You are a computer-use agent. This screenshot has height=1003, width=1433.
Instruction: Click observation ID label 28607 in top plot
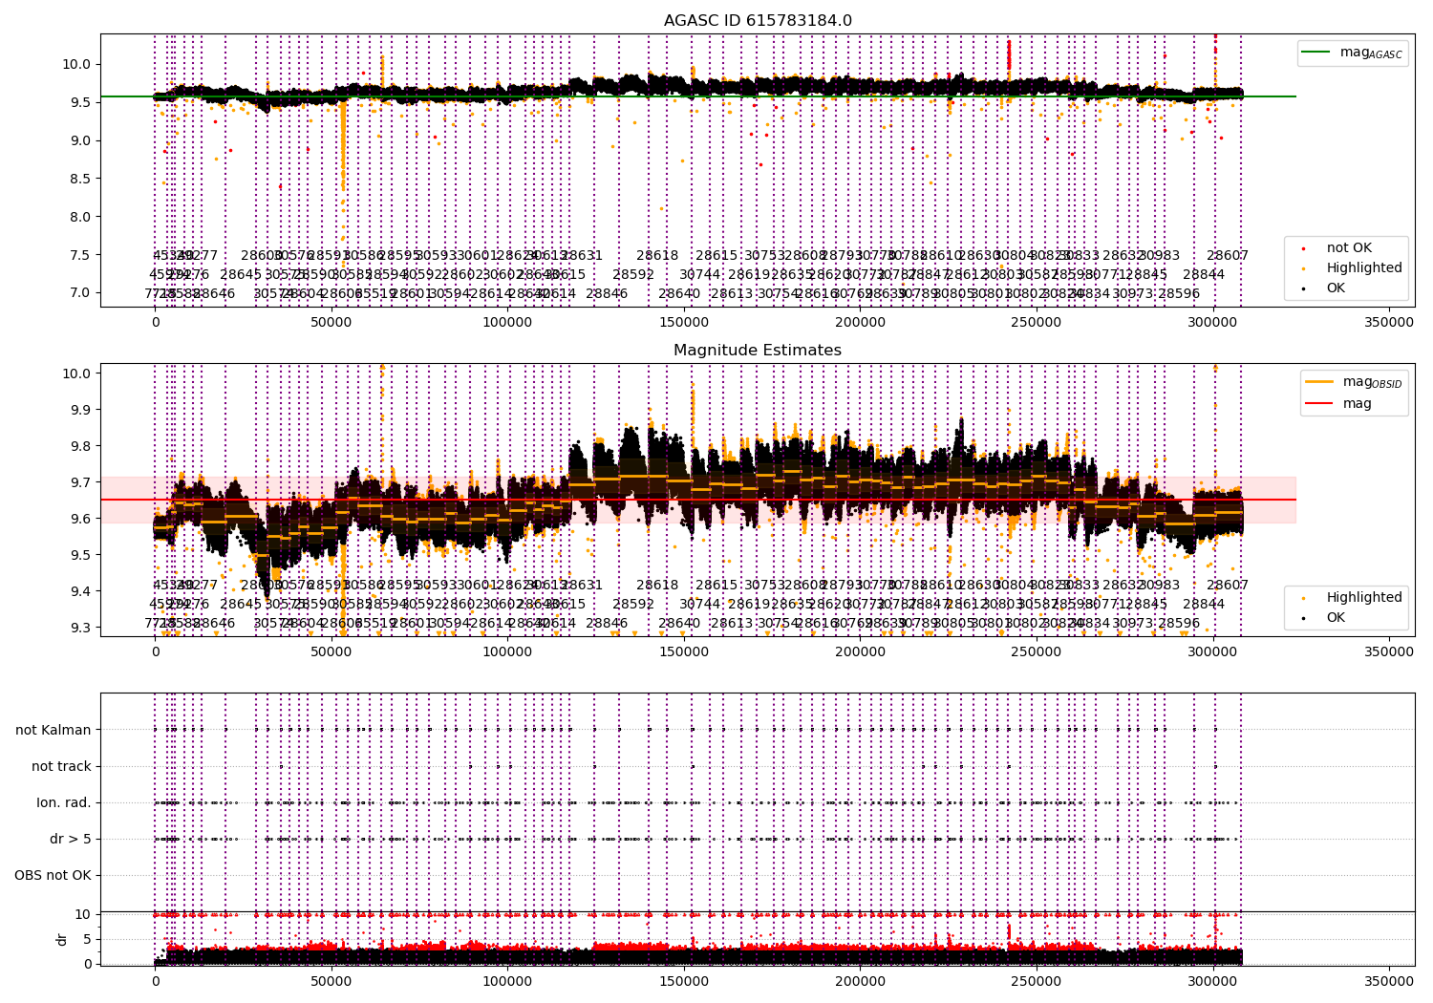tap(1228, 256)
